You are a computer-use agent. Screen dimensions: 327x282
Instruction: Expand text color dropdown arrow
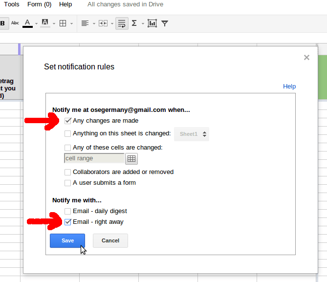click(x=36, y=23)
